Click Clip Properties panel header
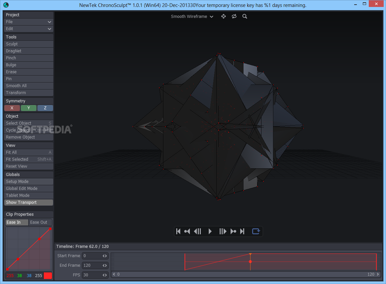 (x=28, y=214)
